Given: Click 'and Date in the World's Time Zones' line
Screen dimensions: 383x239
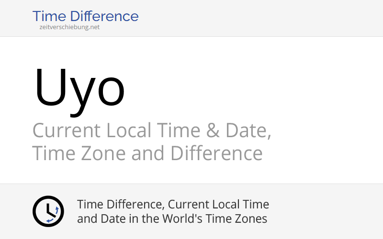Looking at the screenshot, I should tap(172, 218).
